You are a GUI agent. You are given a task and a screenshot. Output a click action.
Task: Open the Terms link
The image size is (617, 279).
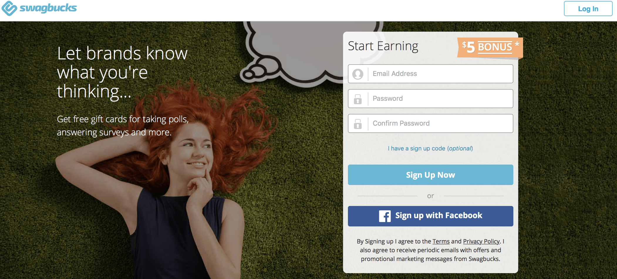[441, 241]
